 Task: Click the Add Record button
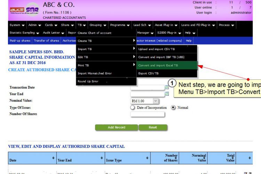116,127
